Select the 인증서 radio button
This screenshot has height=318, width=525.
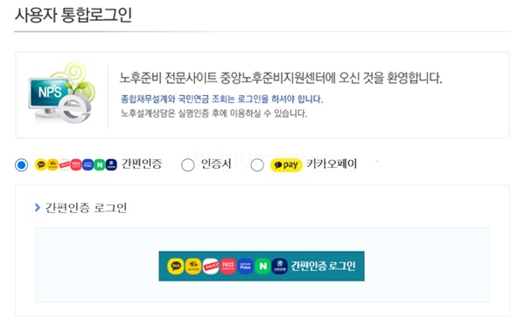[x=187, y=165]
